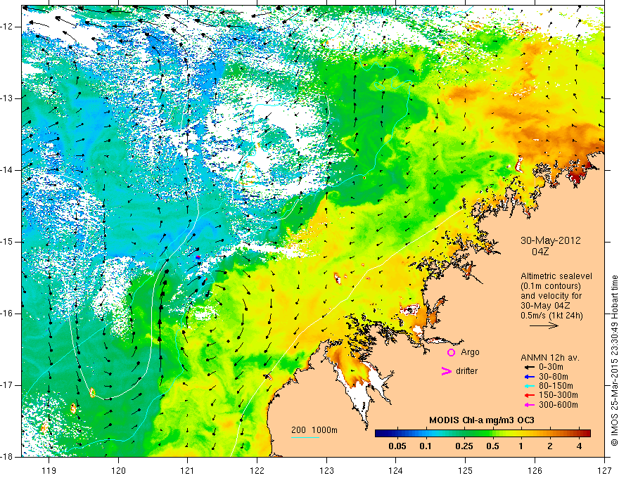Screen dimensions: 619x478
Task: Click the longitude axis label "120"
Action: tap(118, 470)
